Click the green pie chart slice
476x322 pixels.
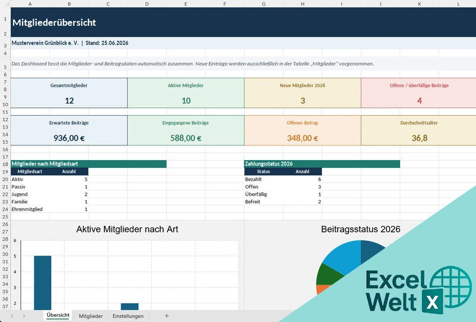pyautogui.click(x=328, y=275)
